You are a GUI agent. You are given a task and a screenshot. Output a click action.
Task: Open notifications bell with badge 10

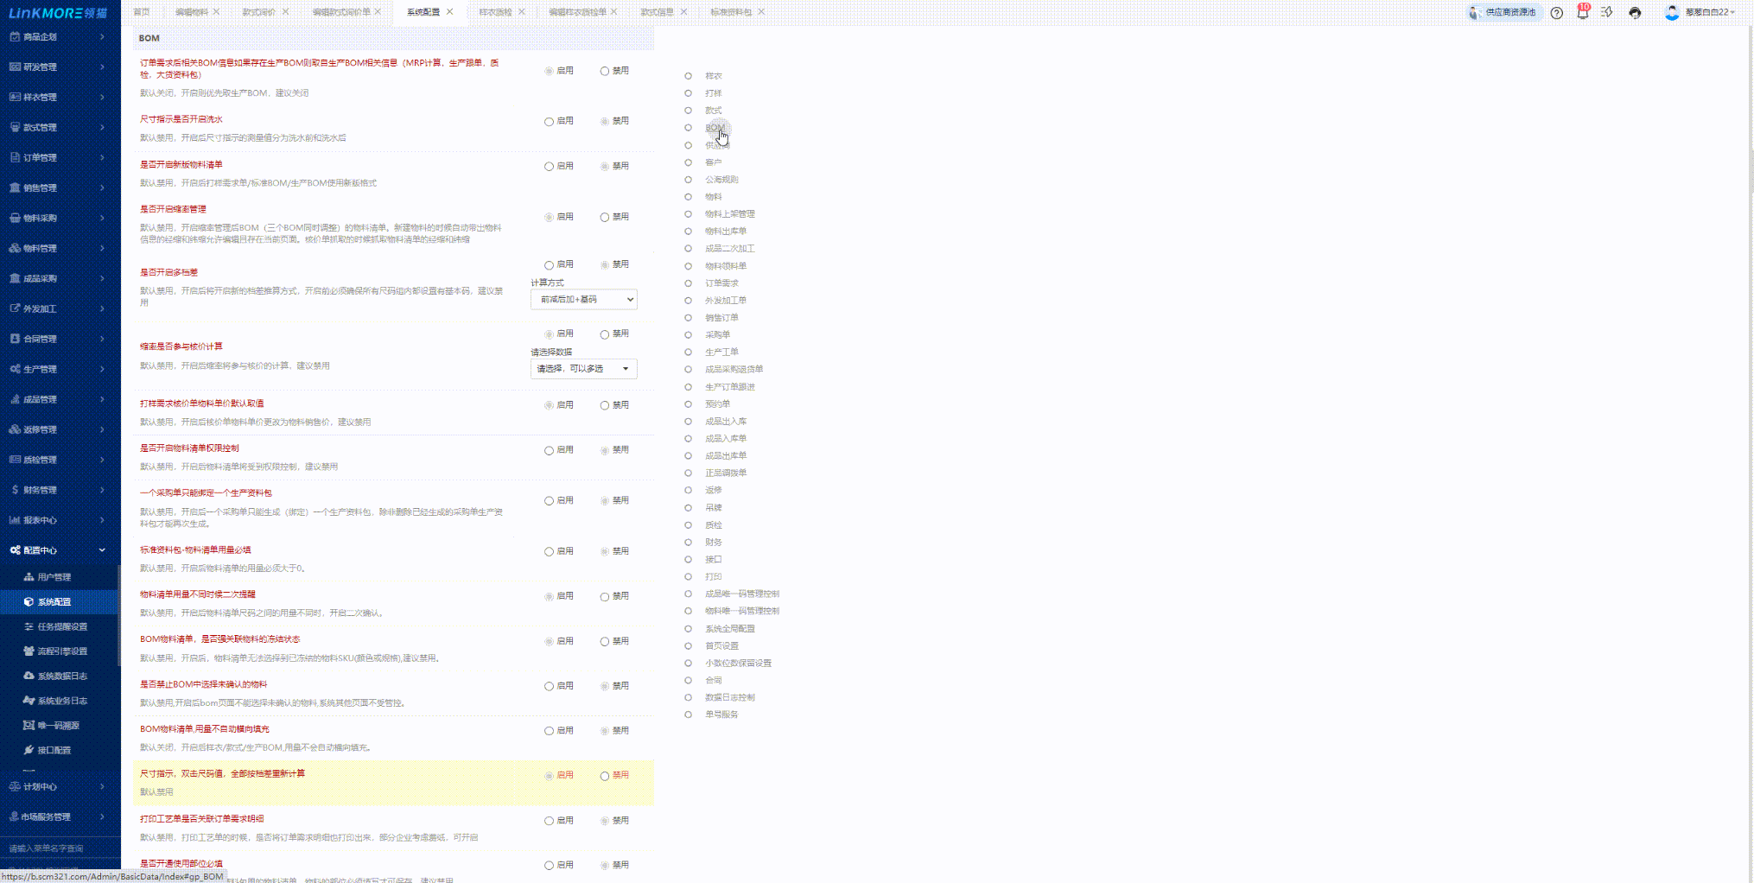click(x=1582, y=13)
